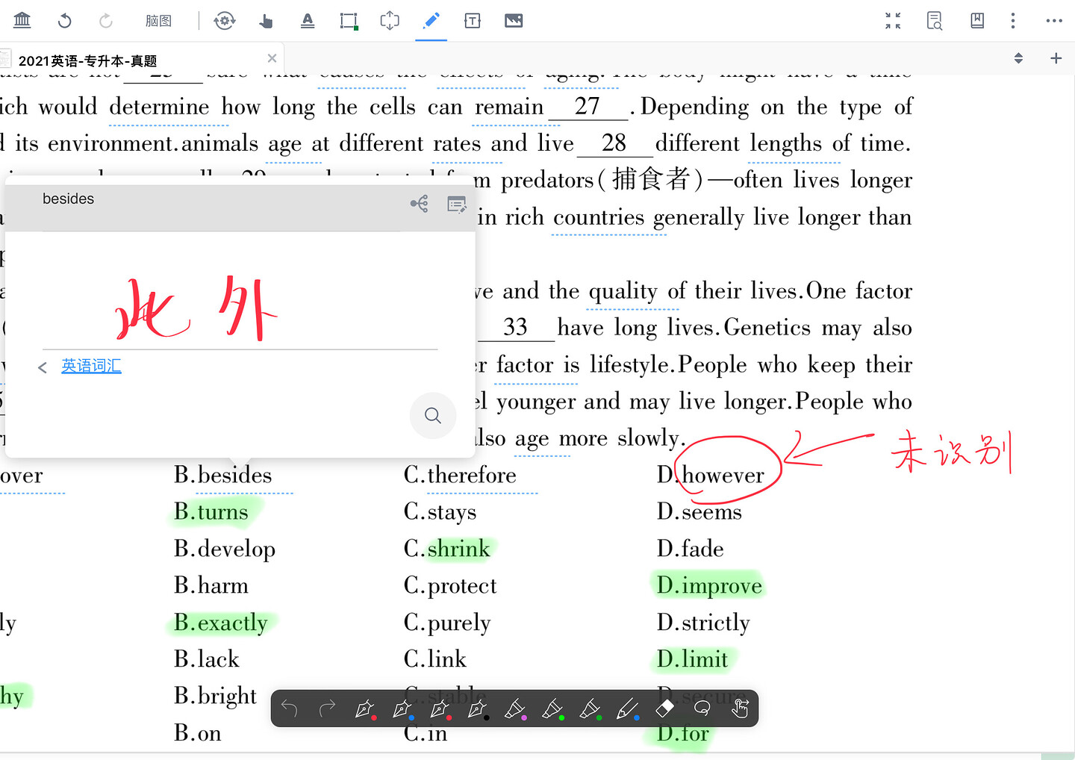The width and height of the screenshot is (1075, 760).
Task: Click the back chevron beside 英语词汇
Action: click(43, 367)
